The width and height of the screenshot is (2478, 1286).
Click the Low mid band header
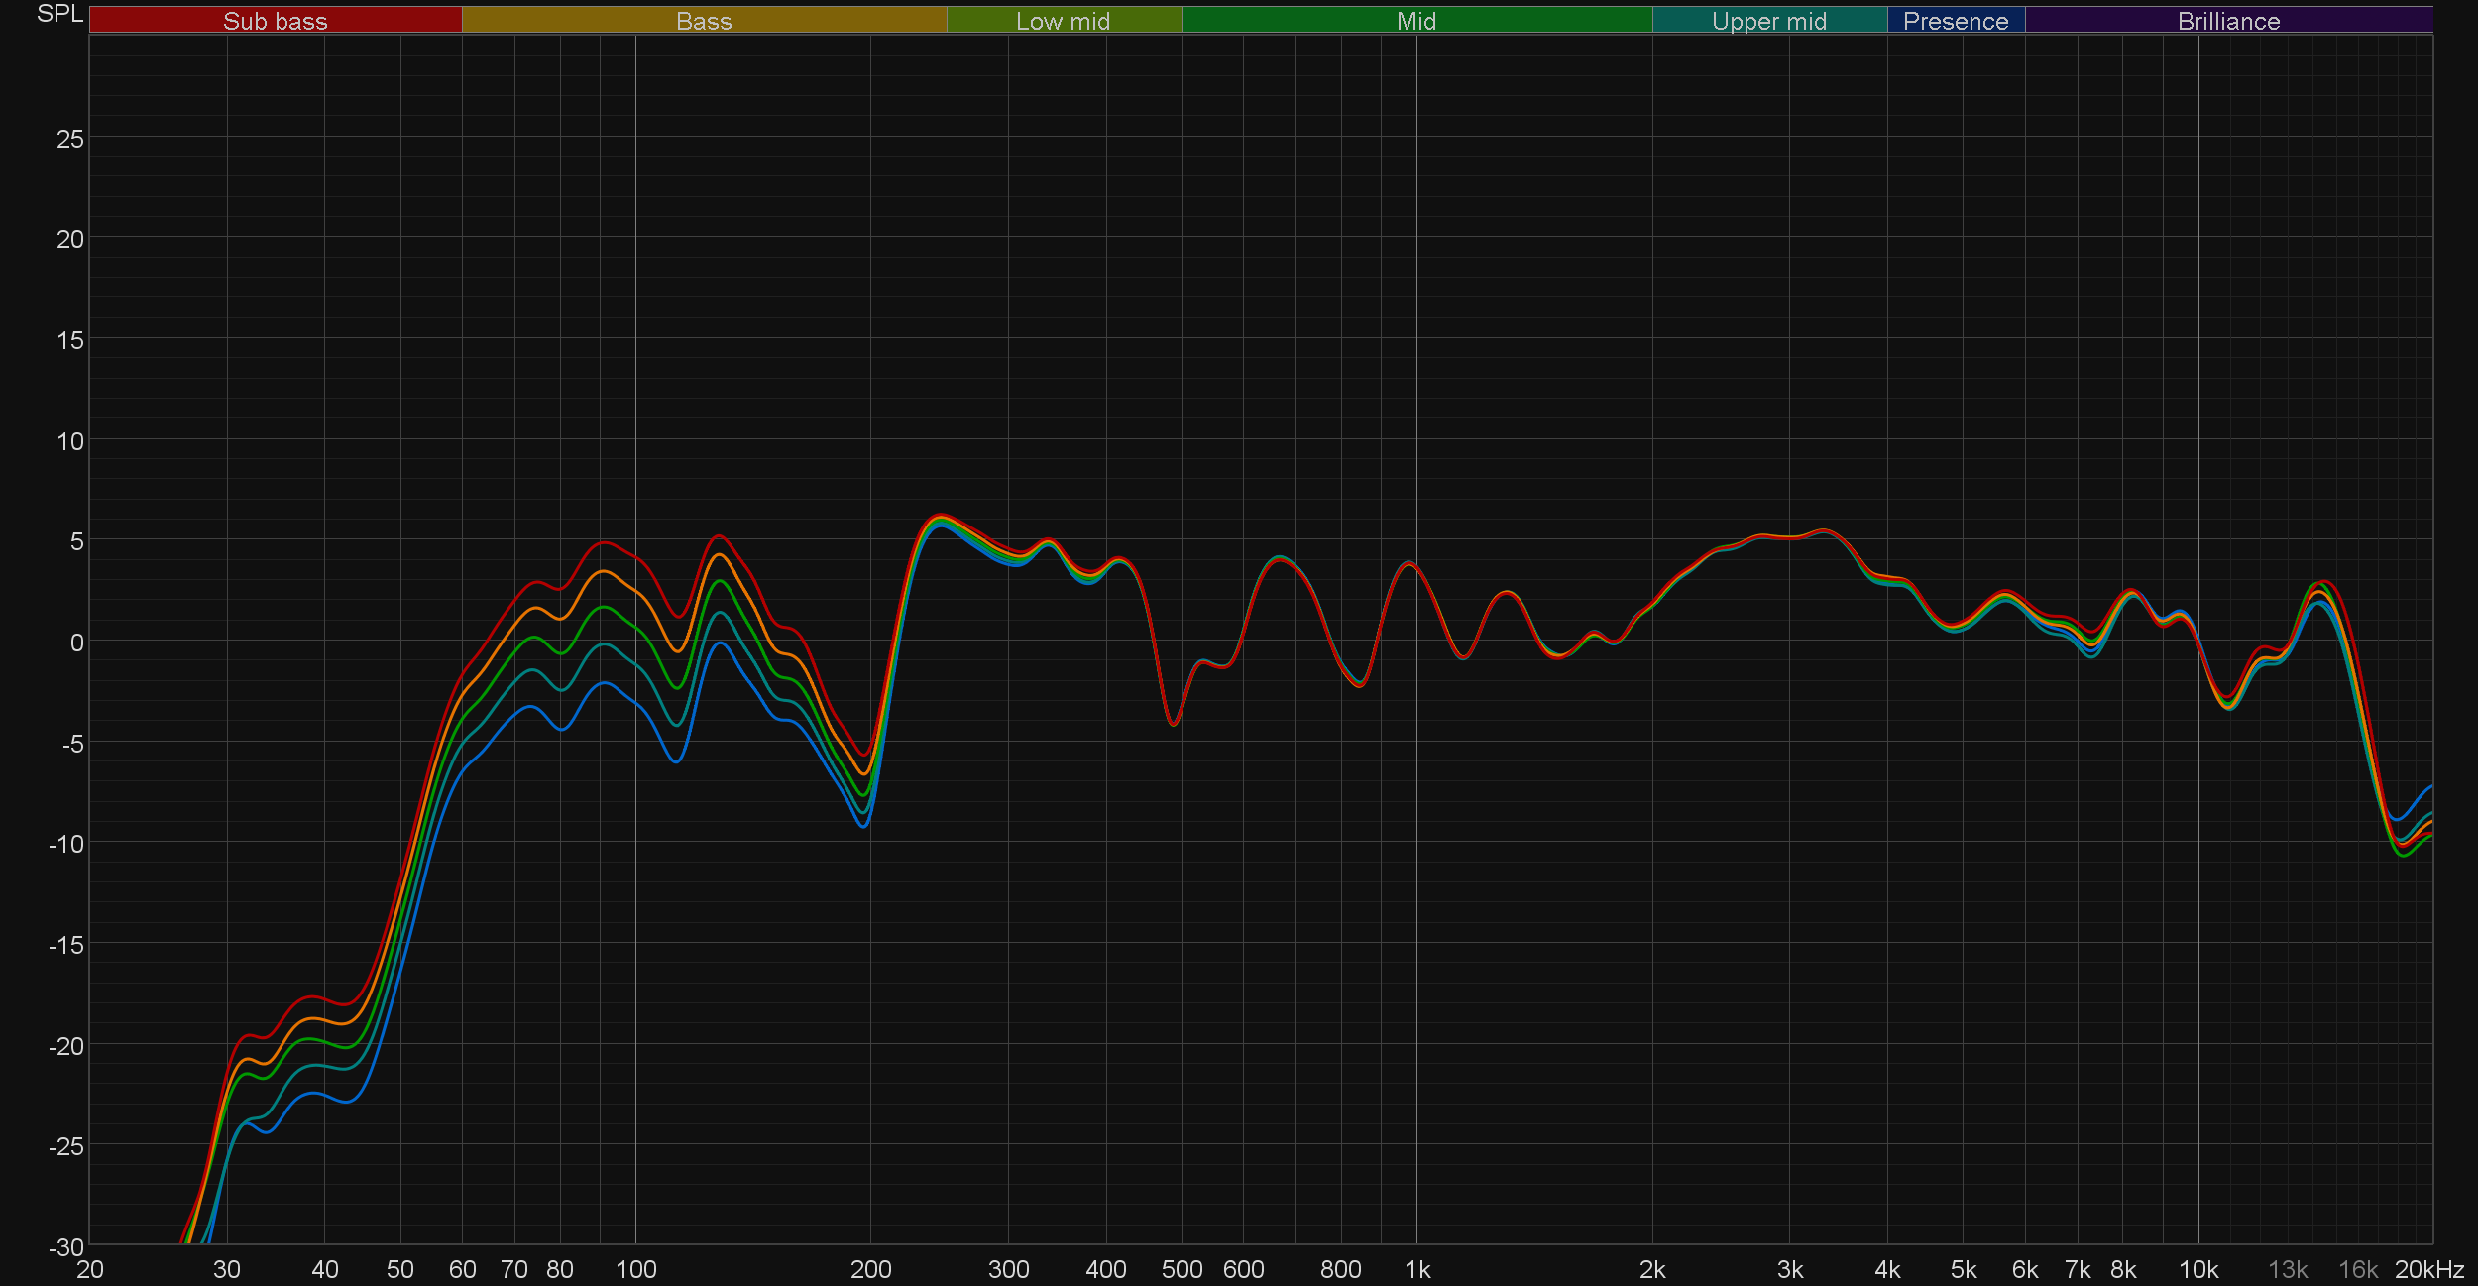(x=1063, y=21)
